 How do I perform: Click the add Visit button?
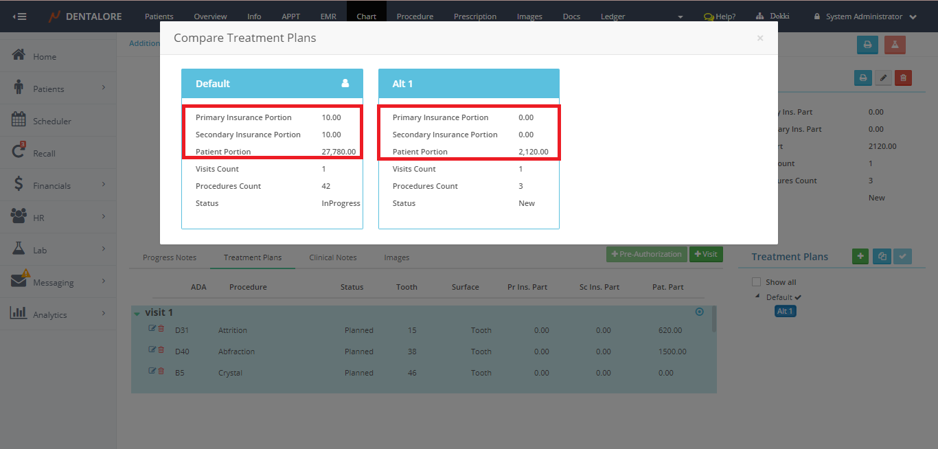705,254
